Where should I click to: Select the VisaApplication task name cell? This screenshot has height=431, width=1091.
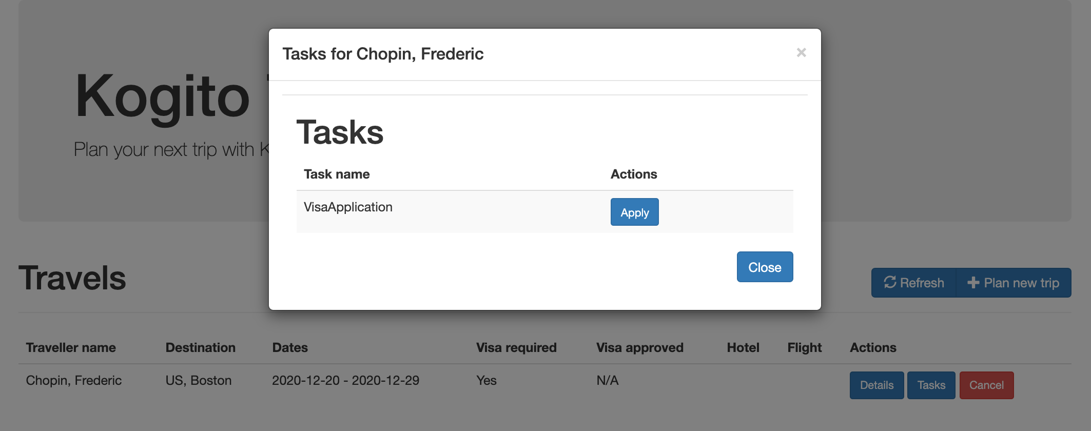(348, 207)
